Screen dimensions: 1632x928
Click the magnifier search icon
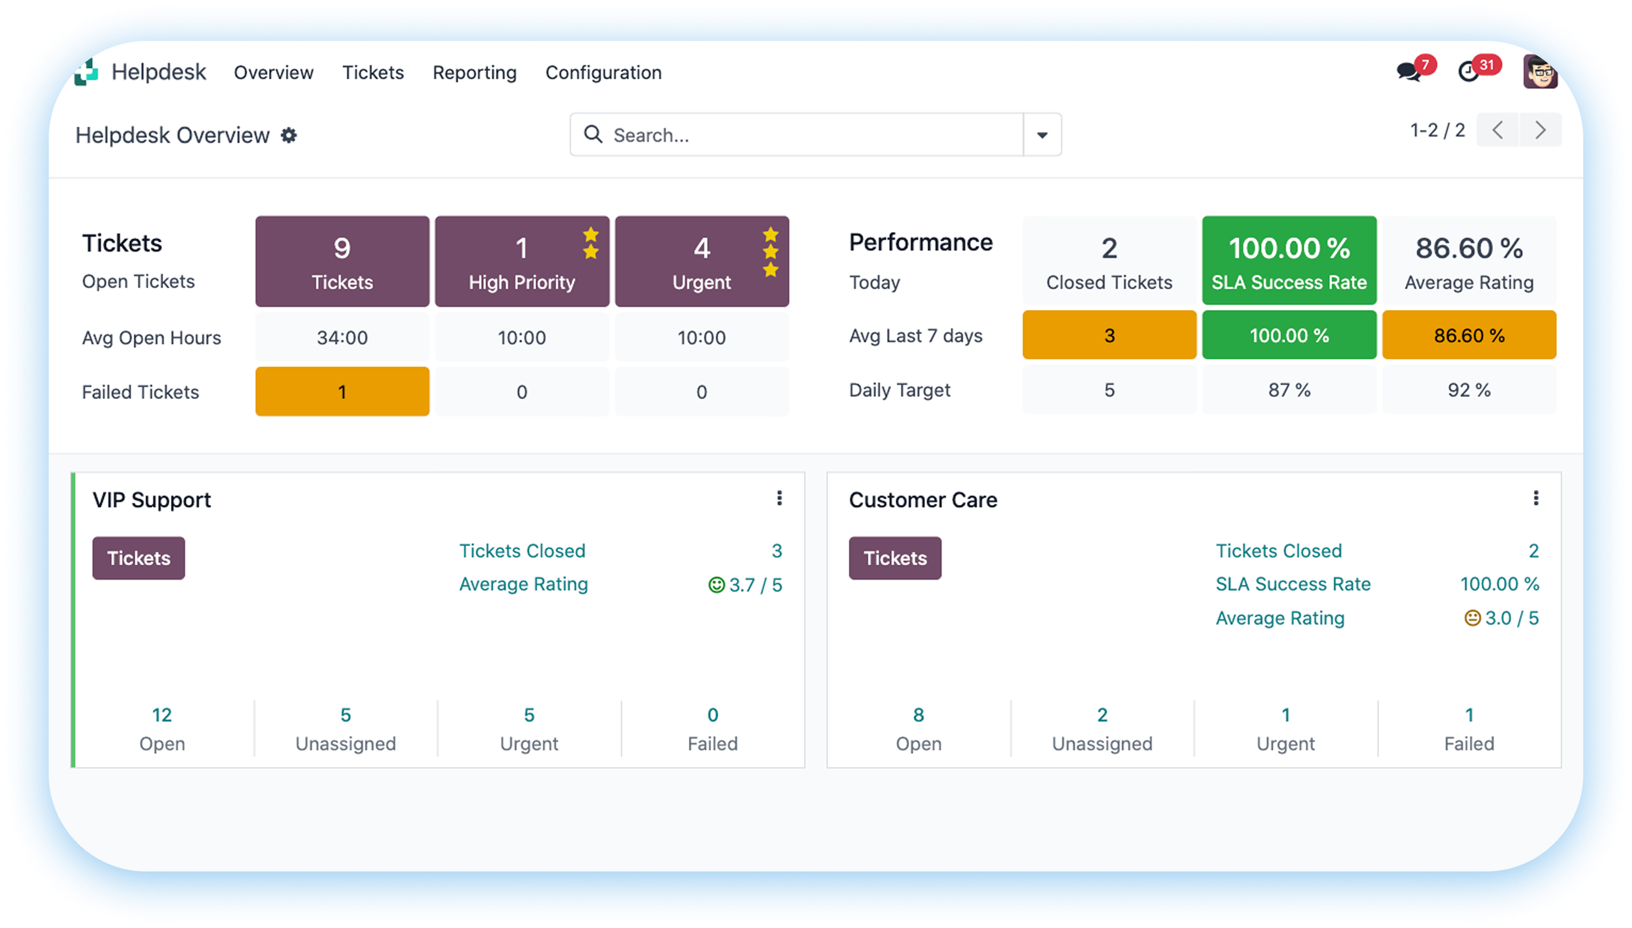(593, 135)
